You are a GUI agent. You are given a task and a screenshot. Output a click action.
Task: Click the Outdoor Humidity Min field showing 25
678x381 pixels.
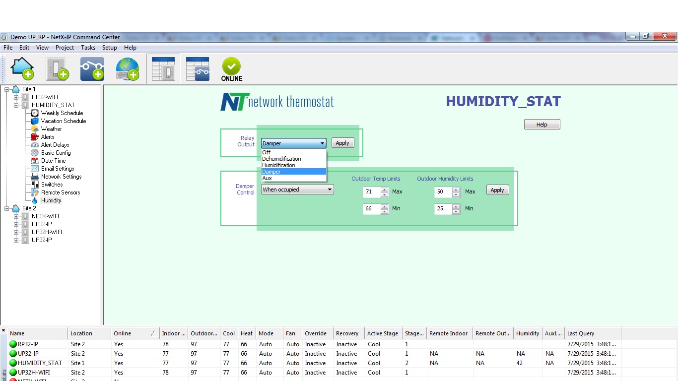[443, 209]
